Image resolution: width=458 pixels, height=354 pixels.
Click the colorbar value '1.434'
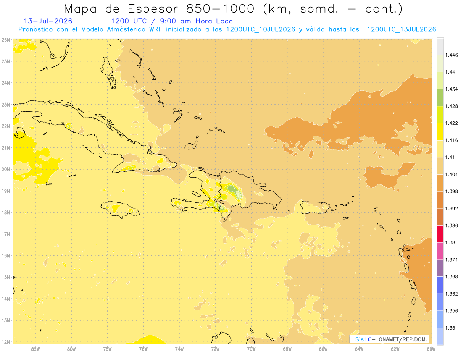tap(452, 89)
